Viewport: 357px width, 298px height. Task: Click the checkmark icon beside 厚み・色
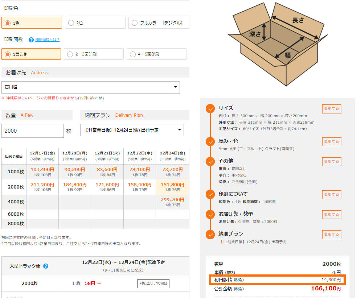[210, 142]
